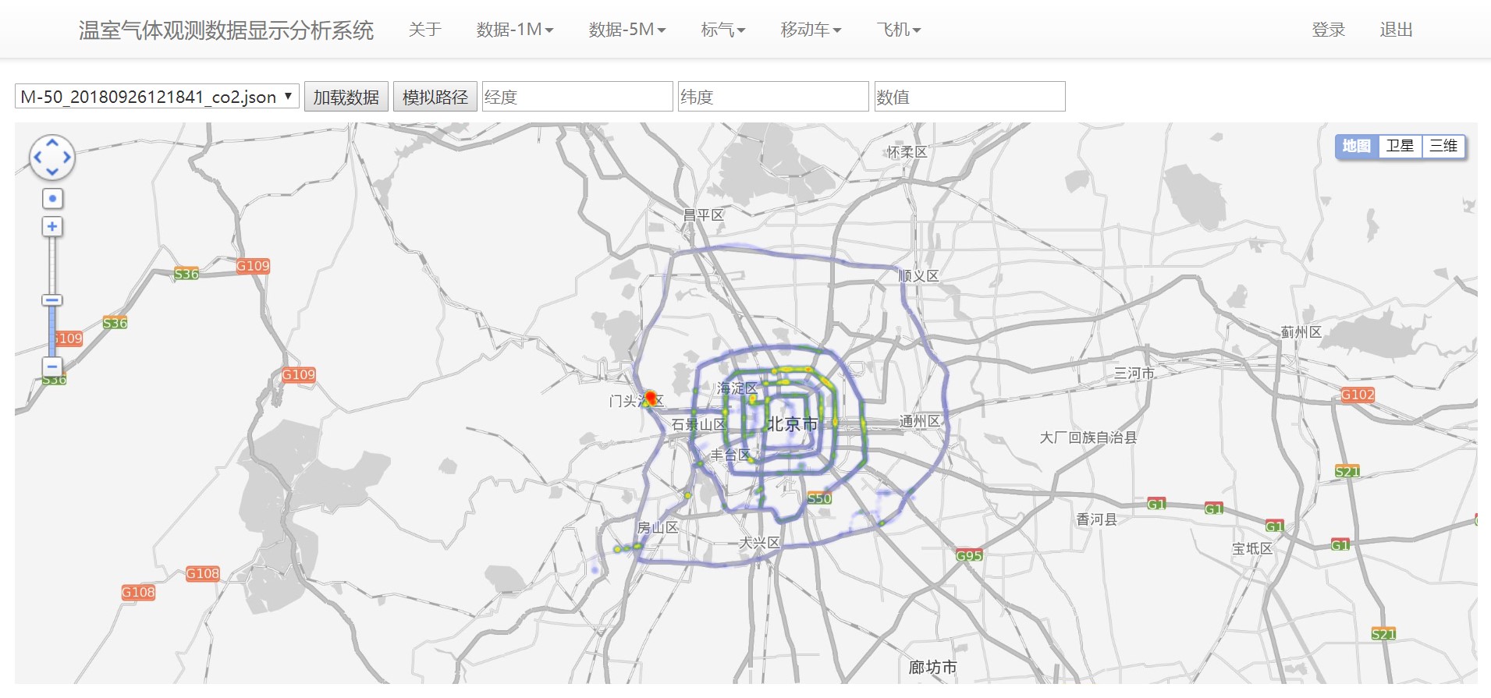Switch map type to 卫星 view

[1400, 146]
